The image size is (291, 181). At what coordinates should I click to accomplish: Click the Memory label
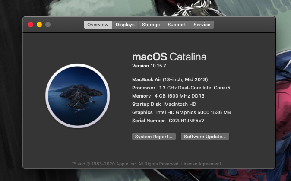tap(142, 96)
